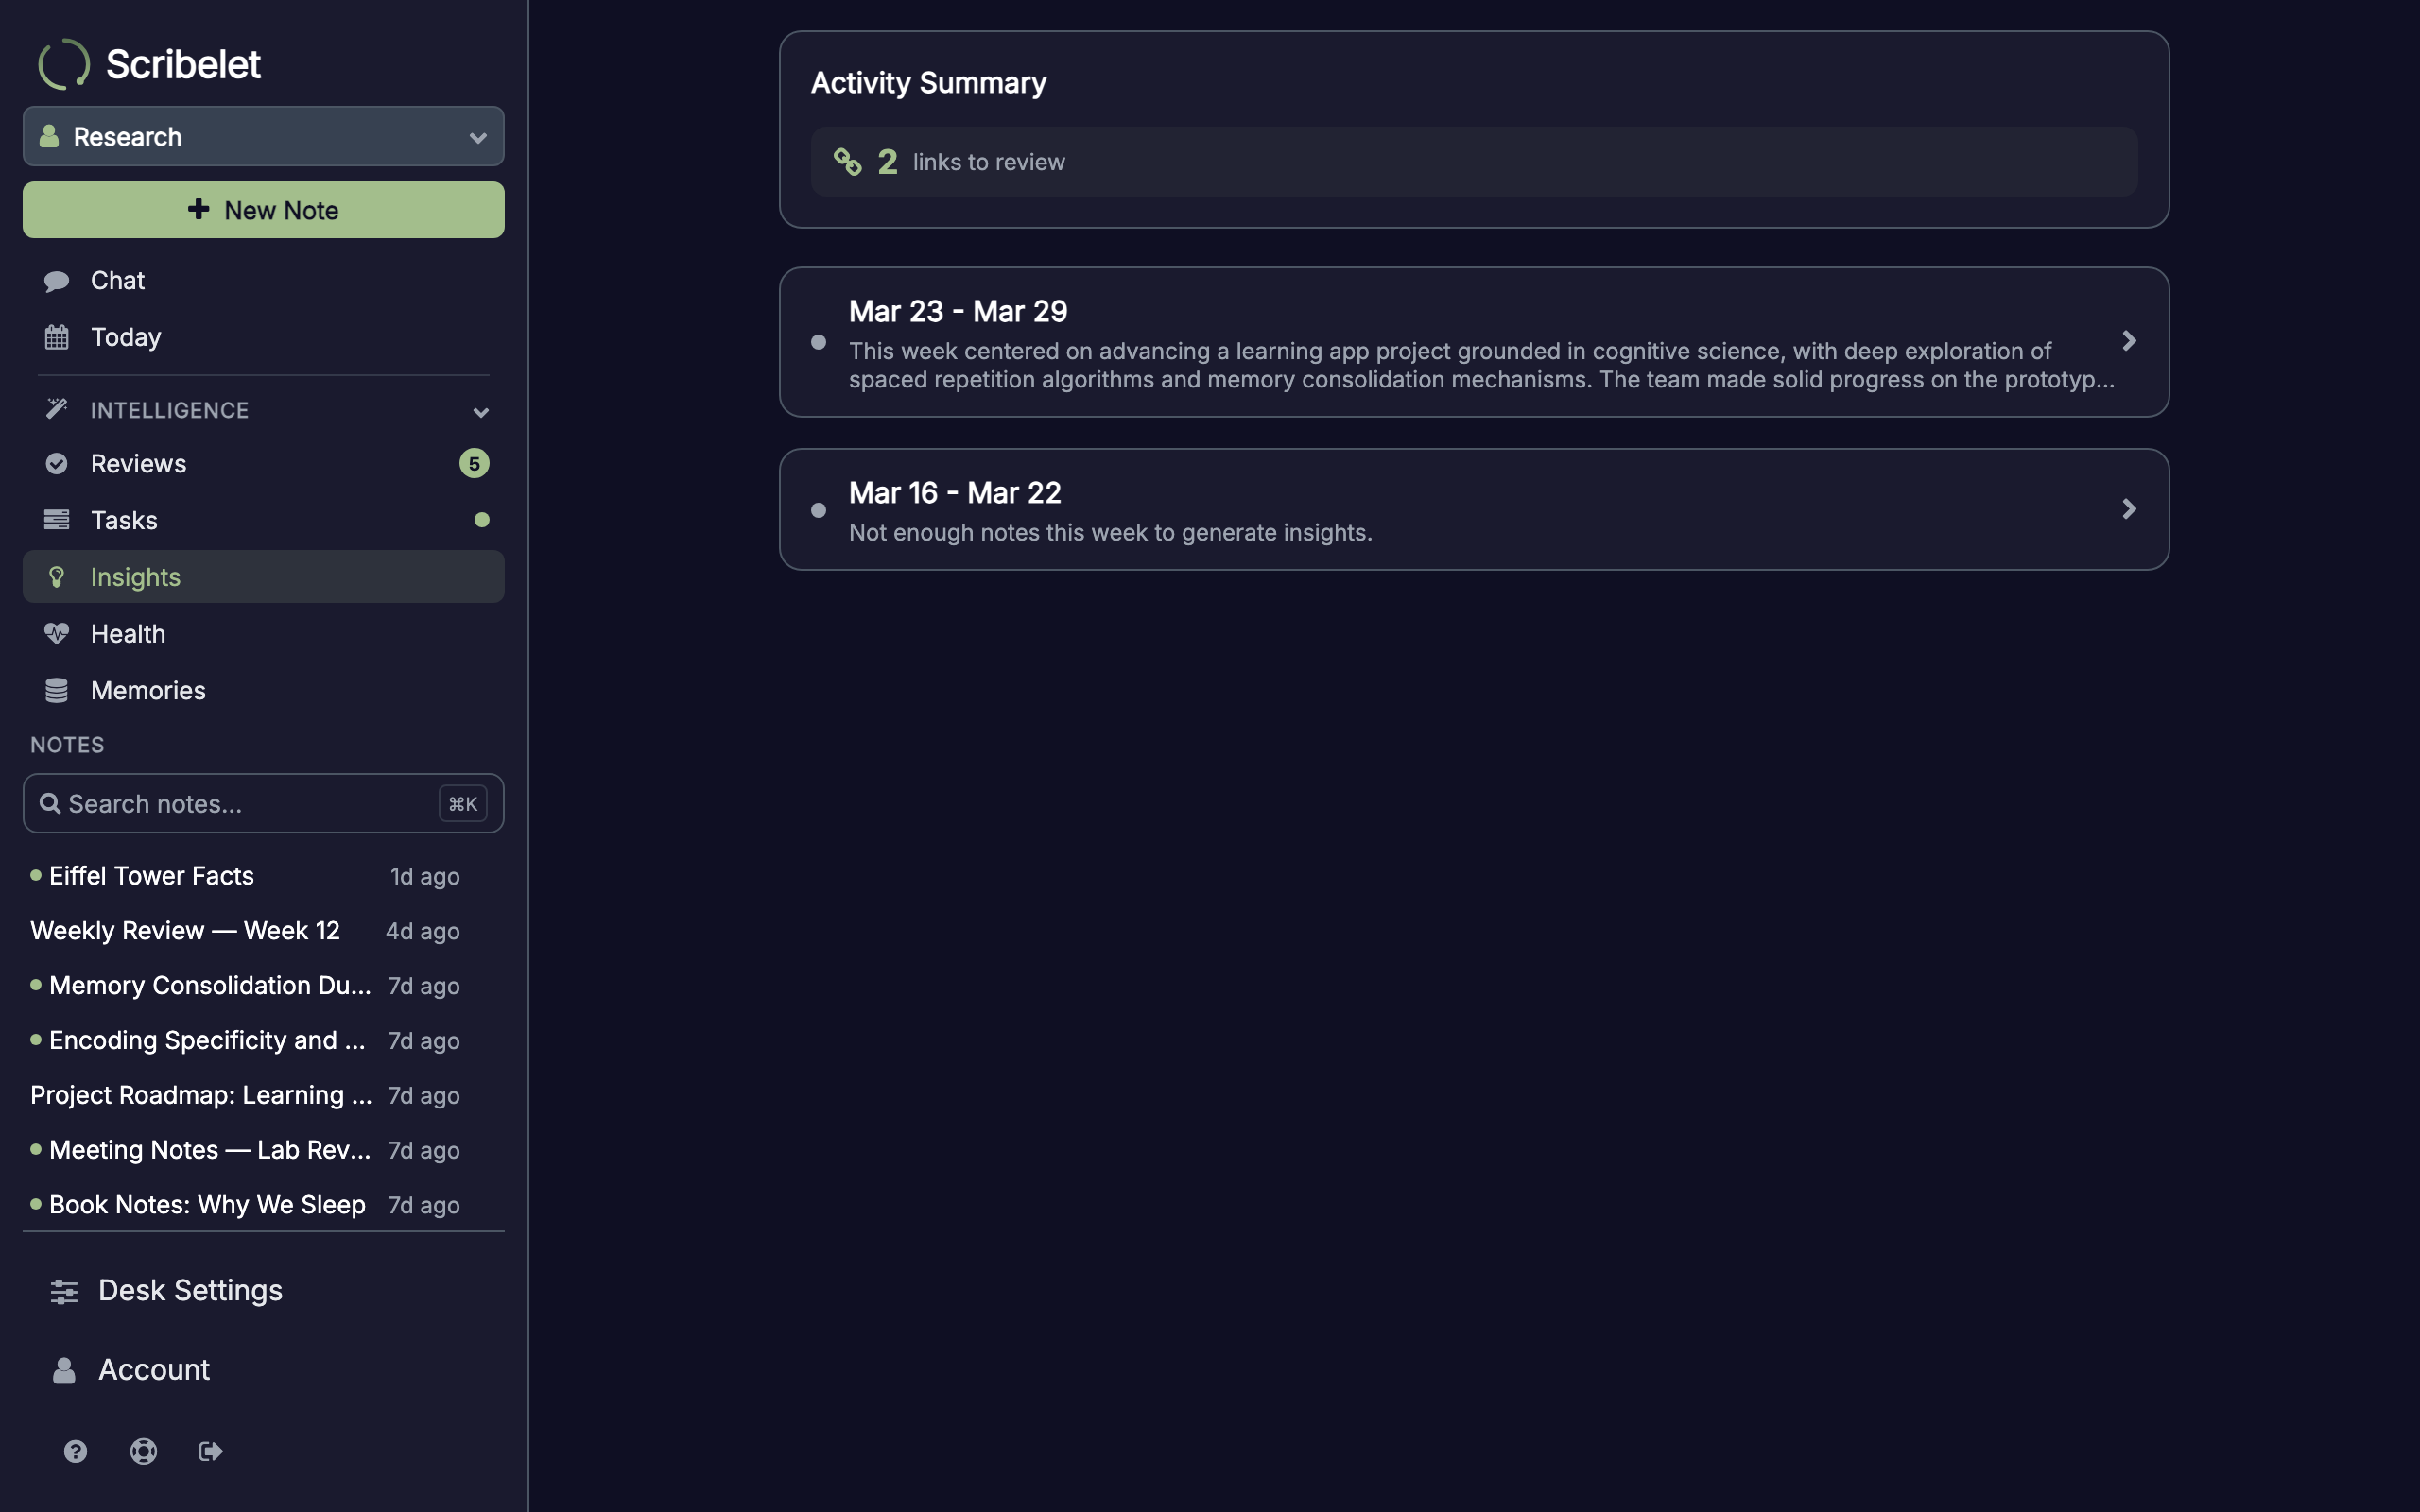This screenshot has height=1512, width=2420.
Task: Go to the Today view
Action: pos(263,337)
